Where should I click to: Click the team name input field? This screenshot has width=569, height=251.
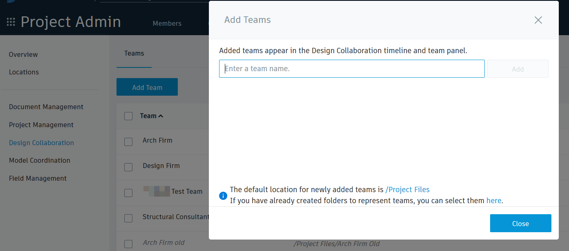click(x=352, y=68)
